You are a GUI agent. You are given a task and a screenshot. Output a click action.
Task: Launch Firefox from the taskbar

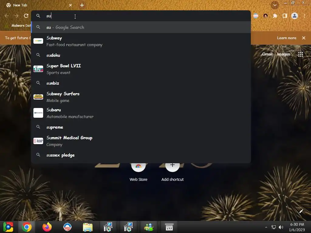(47, 227)
